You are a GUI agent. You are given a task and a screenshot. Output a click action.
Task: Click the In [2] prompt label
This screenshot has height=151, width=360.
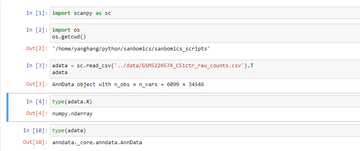37,30
